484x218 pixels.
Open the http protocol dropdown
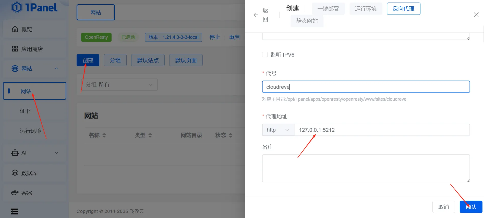click(278, 130)
